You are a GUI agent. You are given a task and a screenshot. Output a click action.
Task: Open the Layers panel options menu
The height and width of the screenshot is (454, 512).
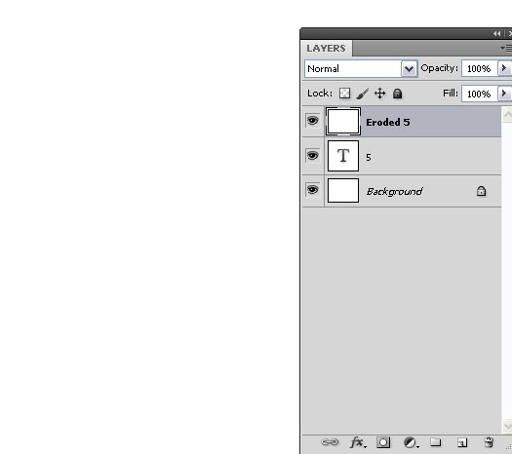point(506,49)
